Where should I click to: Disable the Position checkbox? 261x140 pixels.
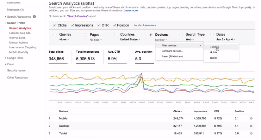114,25
